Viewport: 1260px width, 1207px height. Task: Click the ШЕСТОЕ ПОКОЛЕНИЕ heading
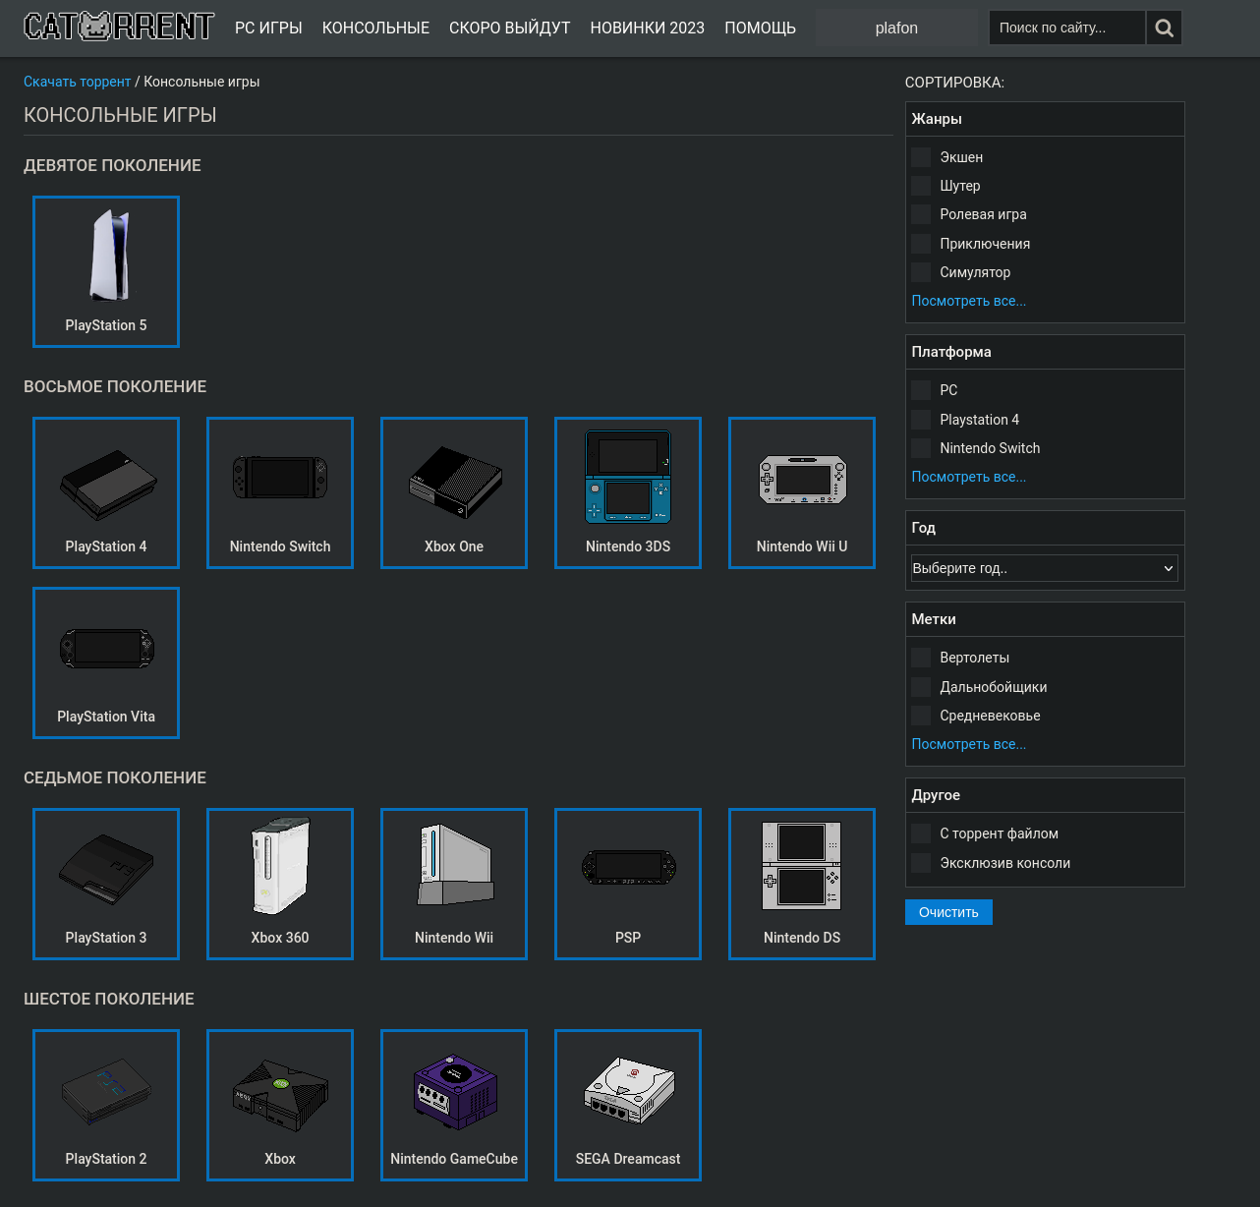109,999
